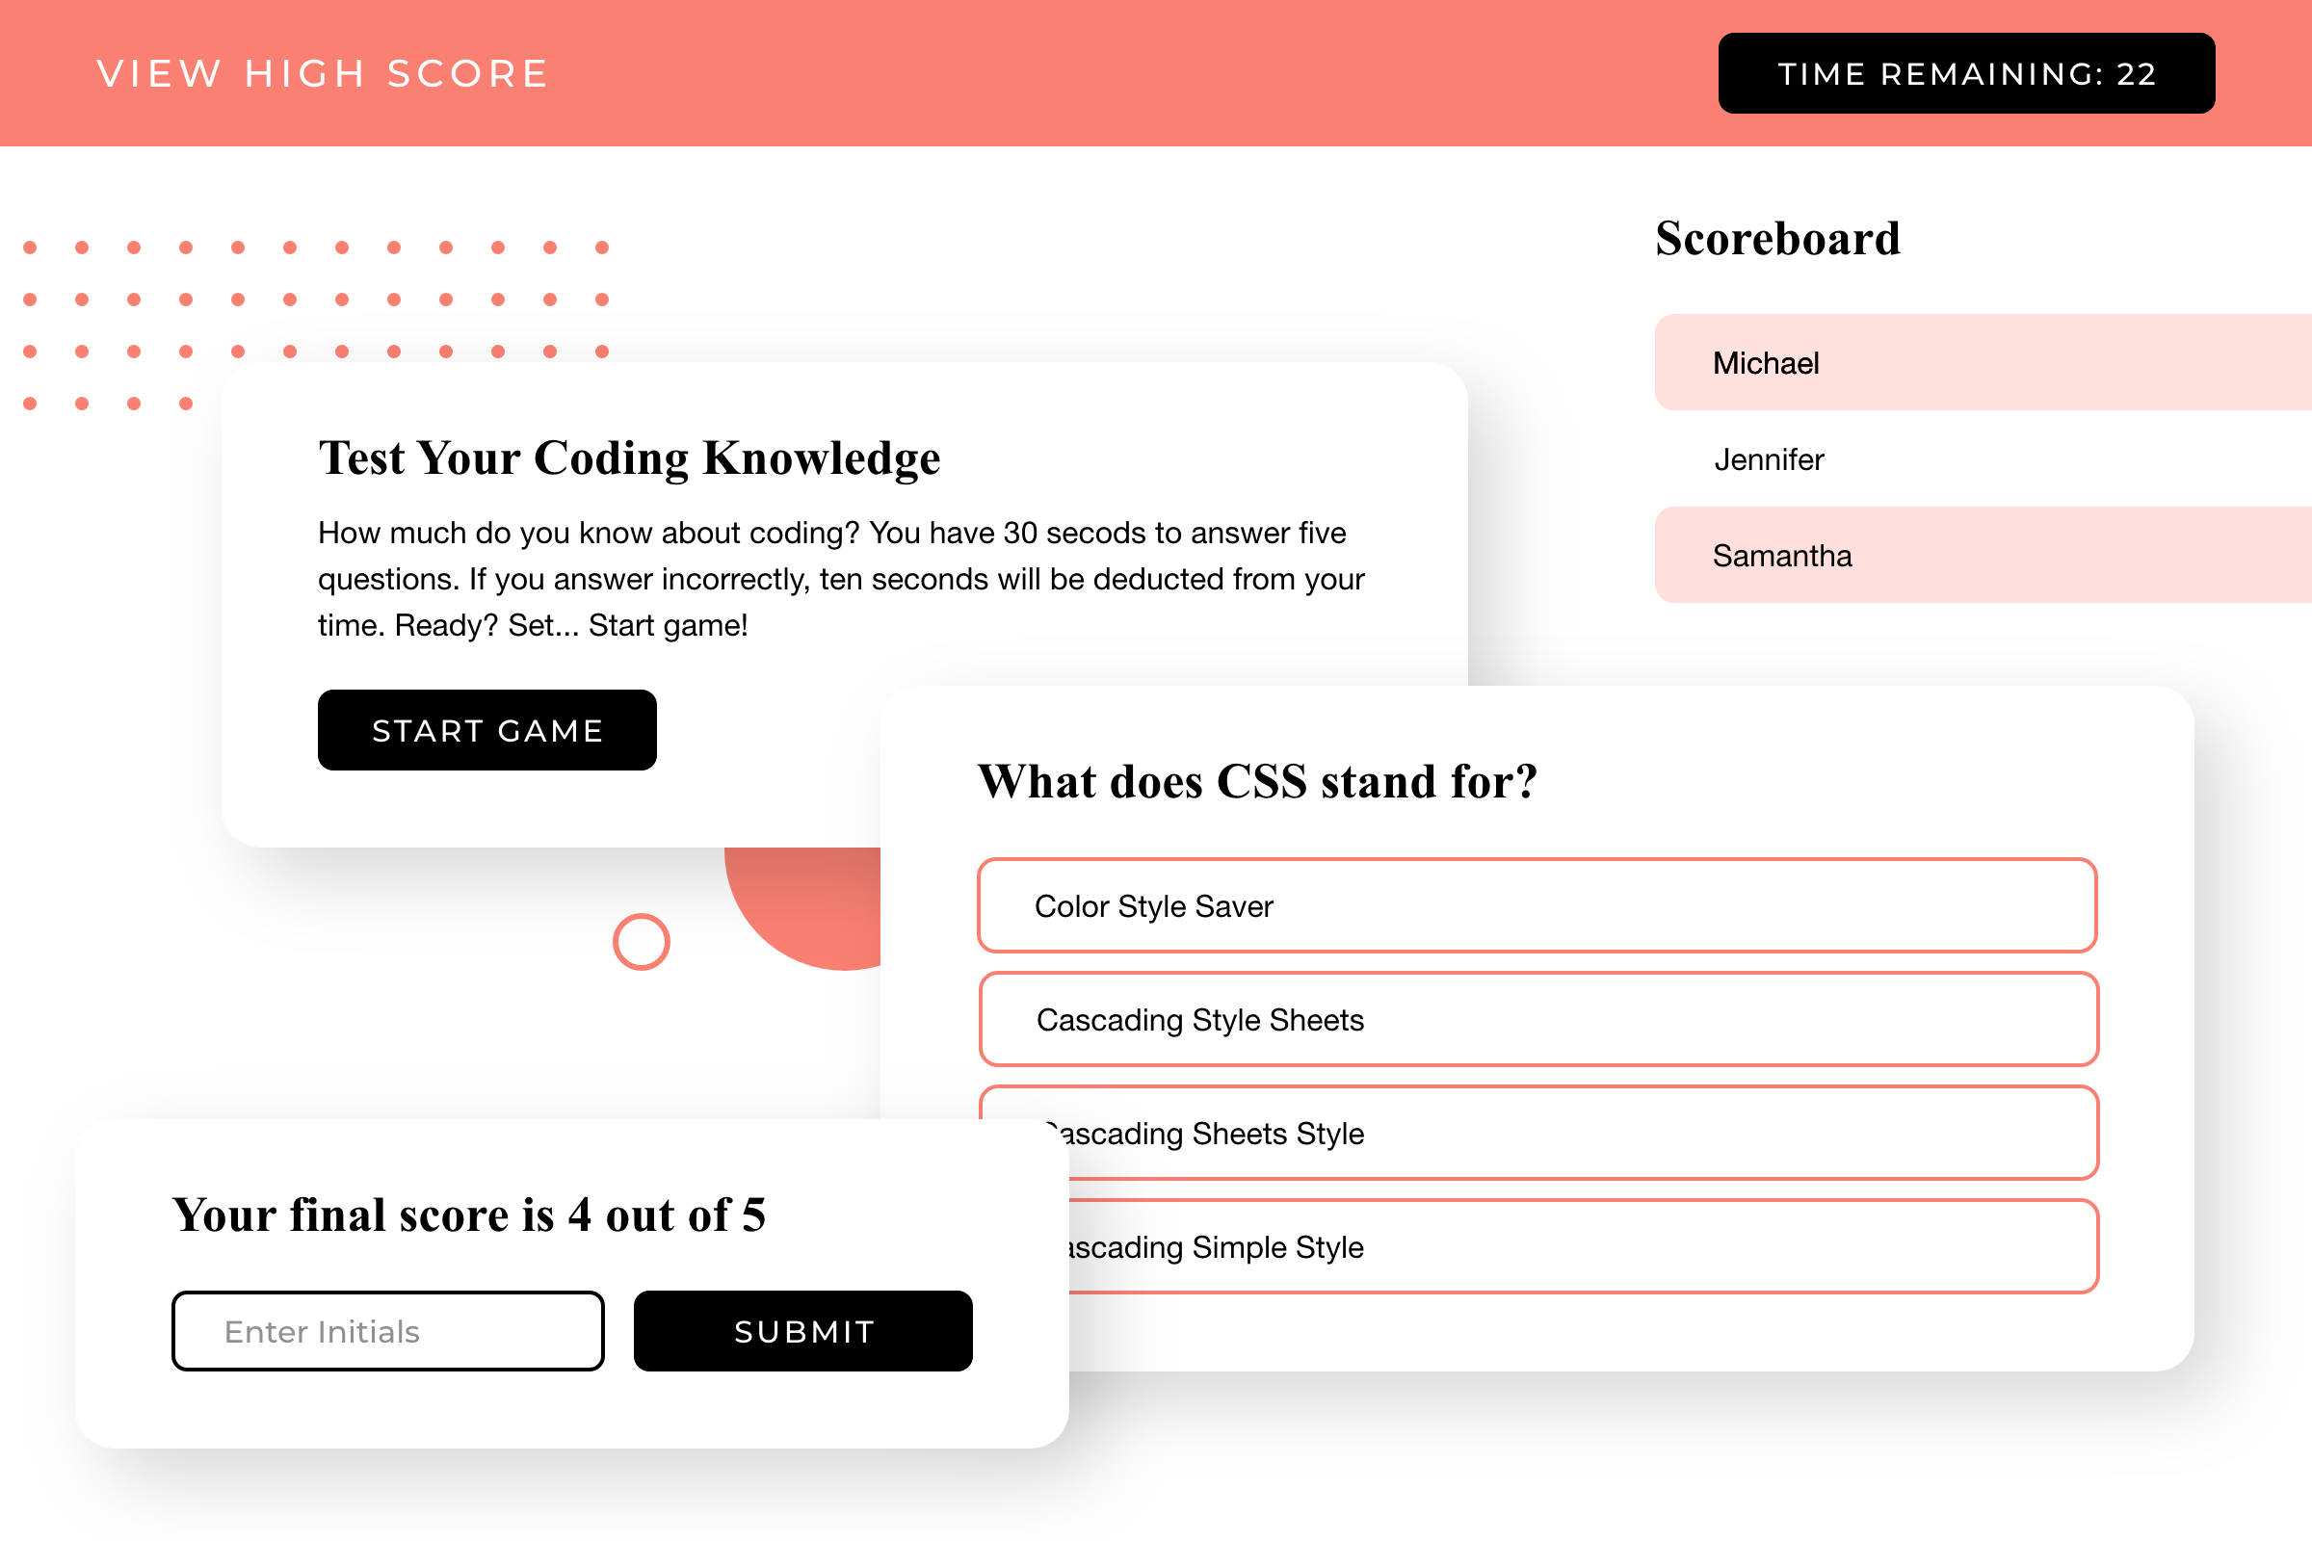Click the TIME REMAINING indicator
Image resolution: width=2312 pixels, height=1541 pixels.
pos(1966,72)
